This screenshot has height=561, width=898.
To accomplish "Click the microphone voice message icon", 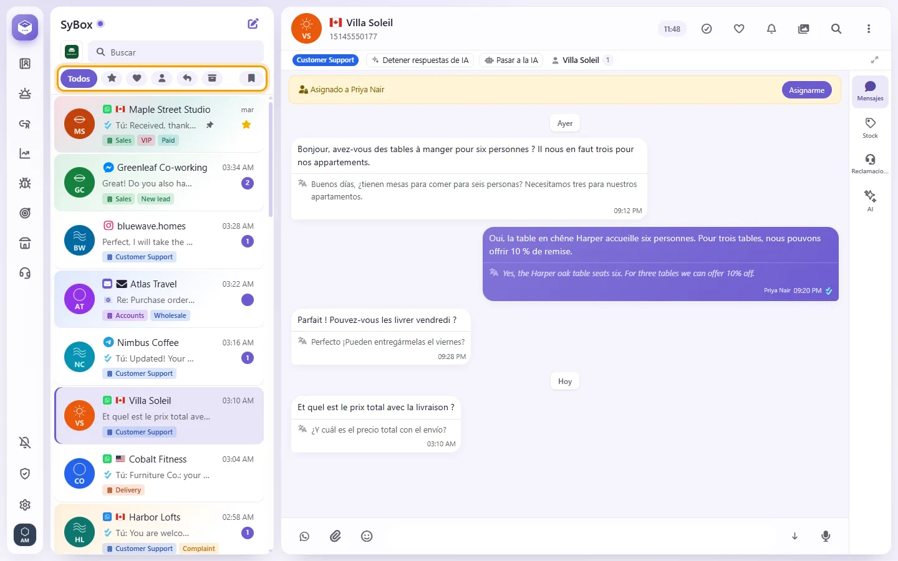I will [826, 536].
